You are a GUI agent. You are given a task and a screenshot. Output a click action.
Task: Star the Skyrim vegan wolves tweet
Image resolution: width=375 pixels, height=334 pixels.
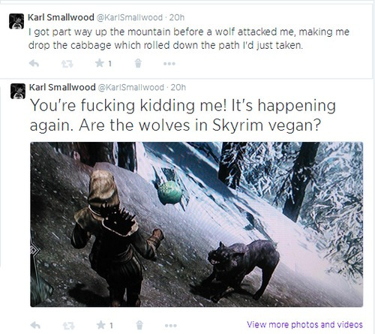pyautogui.click(x=101, y=325)
